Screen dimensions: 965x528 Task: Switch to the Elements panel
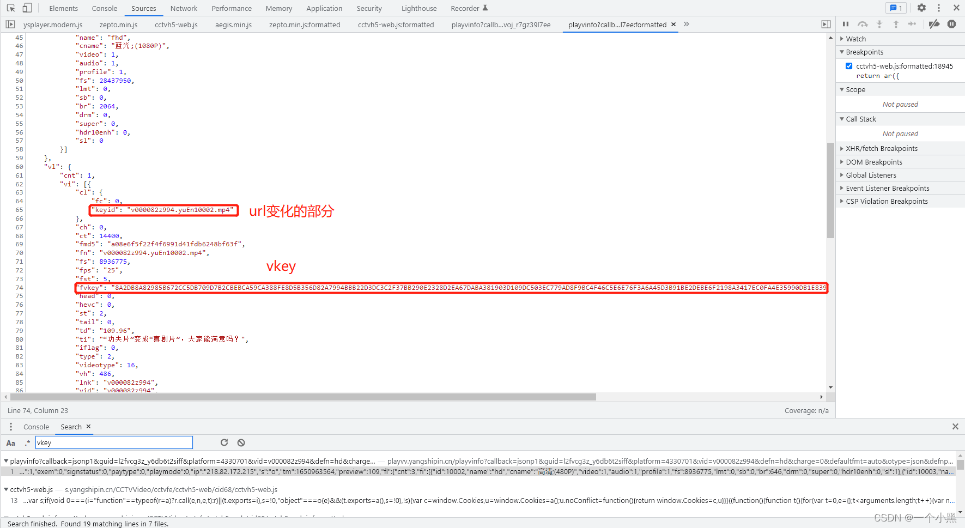63,8
